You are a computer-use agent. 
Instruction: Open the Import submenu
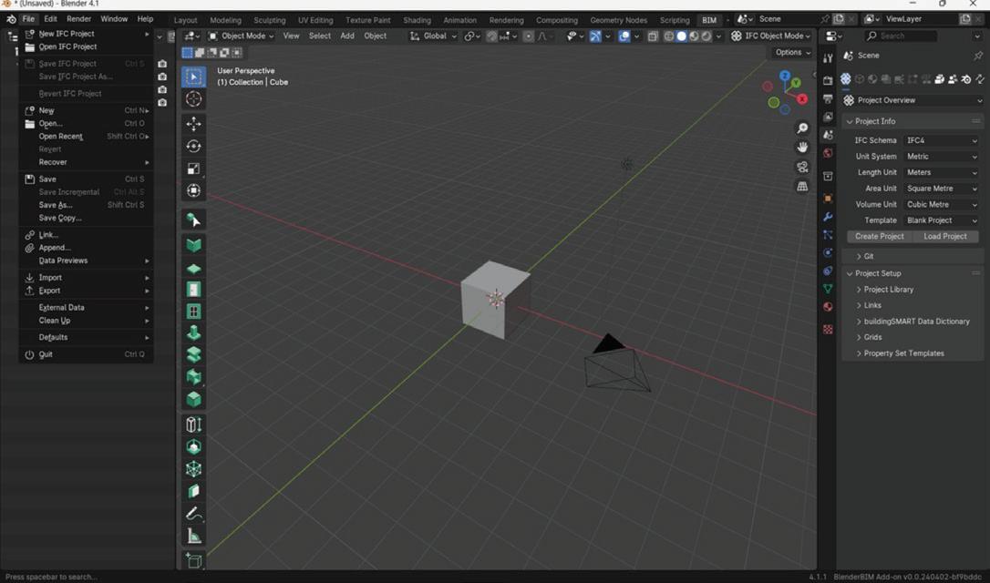pyautogui.click(x=87, y=278)
